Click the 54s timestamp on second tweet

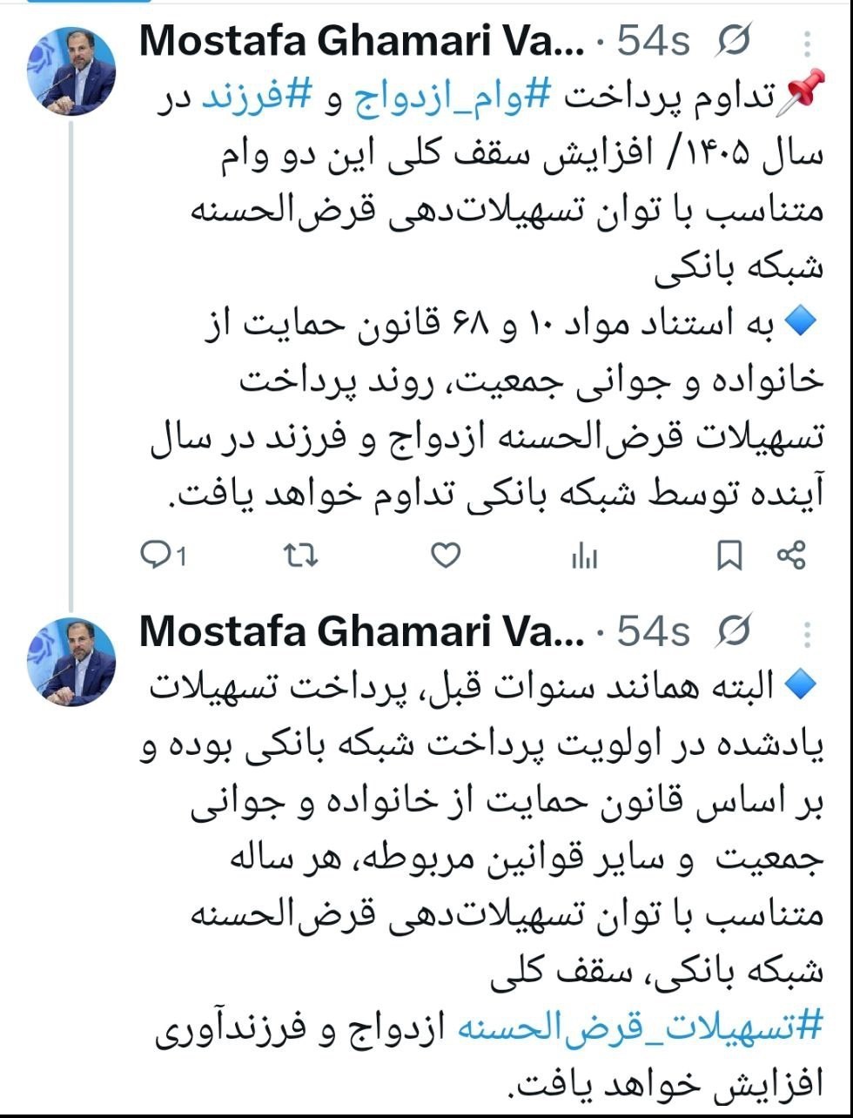point(653,631)
